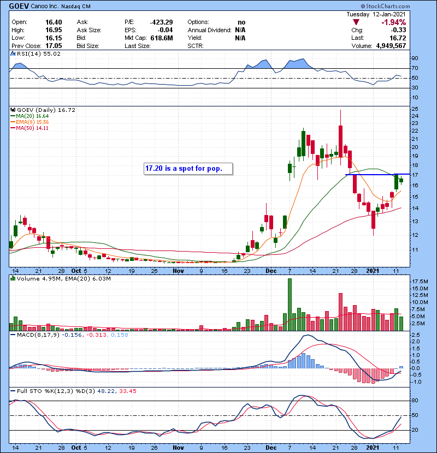437x453 pixels.
Task: Click the GOEV ticker symbol in the header
Action: [x=19, y=6]
